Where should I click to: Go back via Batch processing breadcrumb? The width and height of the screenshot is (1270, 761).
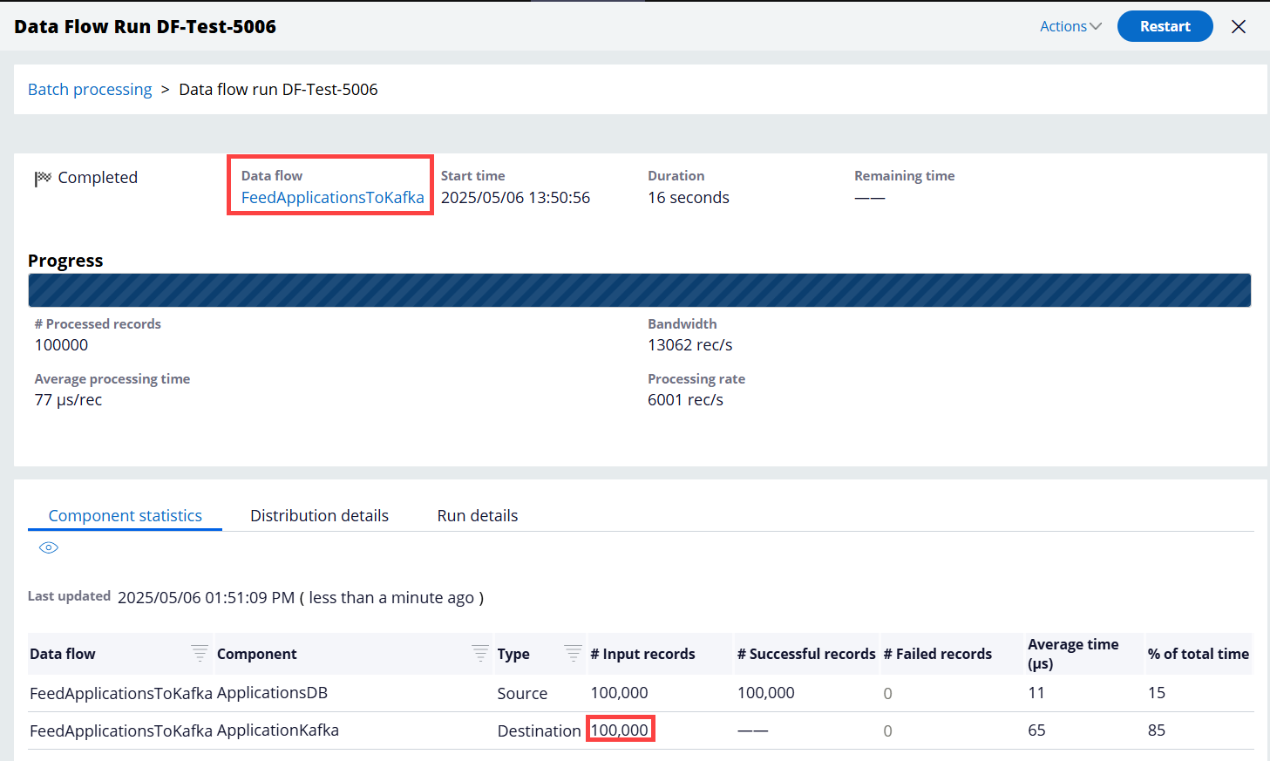pos(90,89)
